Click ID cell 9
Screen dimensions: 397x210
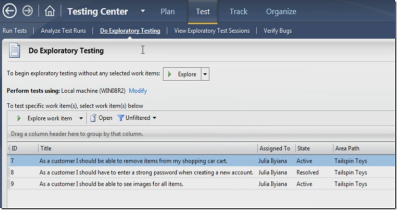point(12,184)
